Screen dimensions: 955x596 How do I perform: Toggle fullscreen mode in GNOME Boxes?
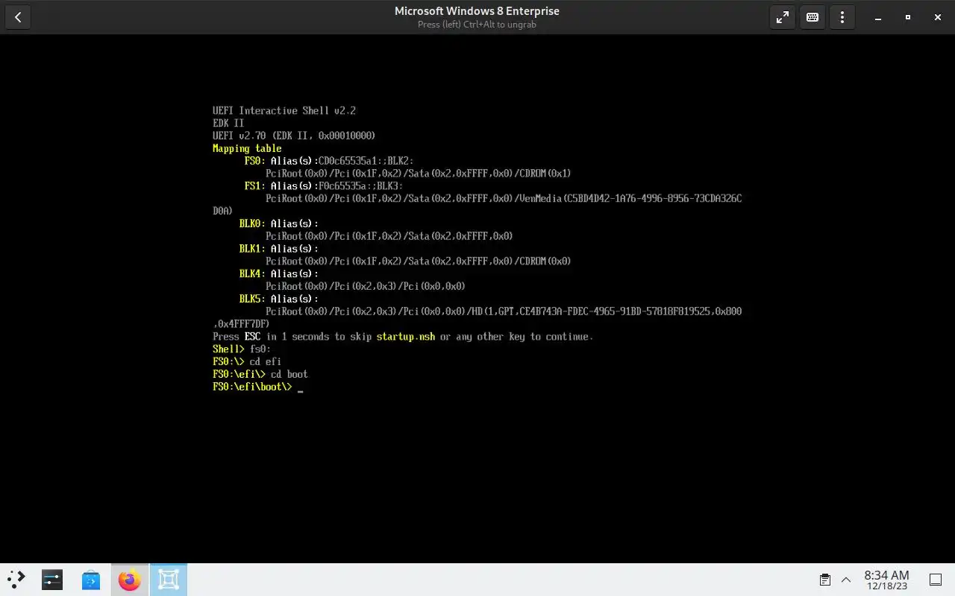point(783,17)
